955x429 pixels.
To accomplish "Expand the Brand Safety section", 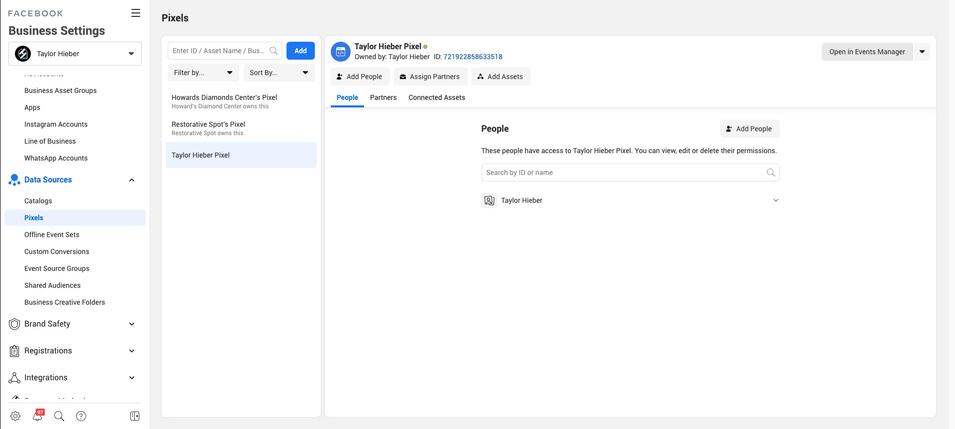I will coord(132,324).
